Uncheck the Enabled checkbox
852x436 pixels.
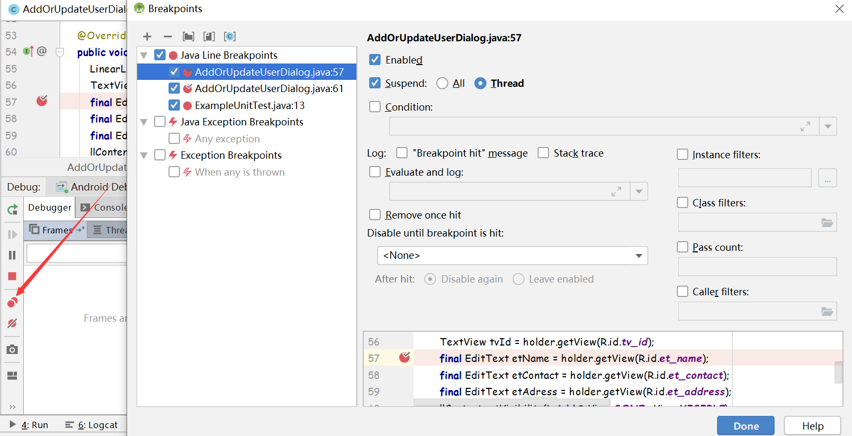coord(375,60)
